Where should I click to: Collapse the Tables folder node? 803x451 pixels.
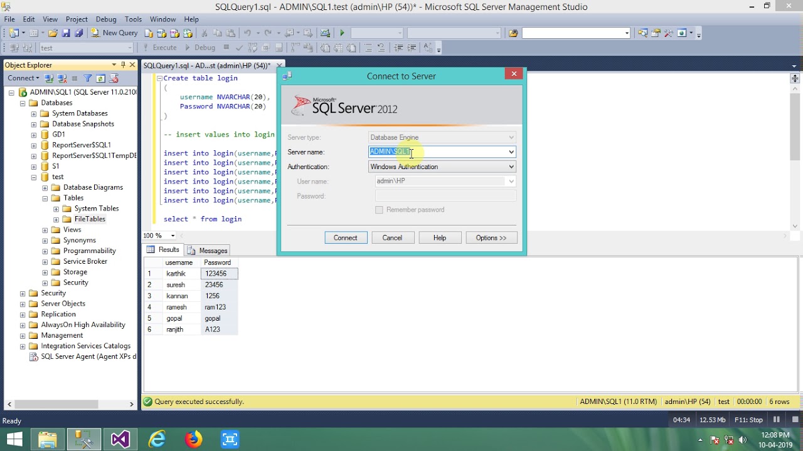coord(45,198)
